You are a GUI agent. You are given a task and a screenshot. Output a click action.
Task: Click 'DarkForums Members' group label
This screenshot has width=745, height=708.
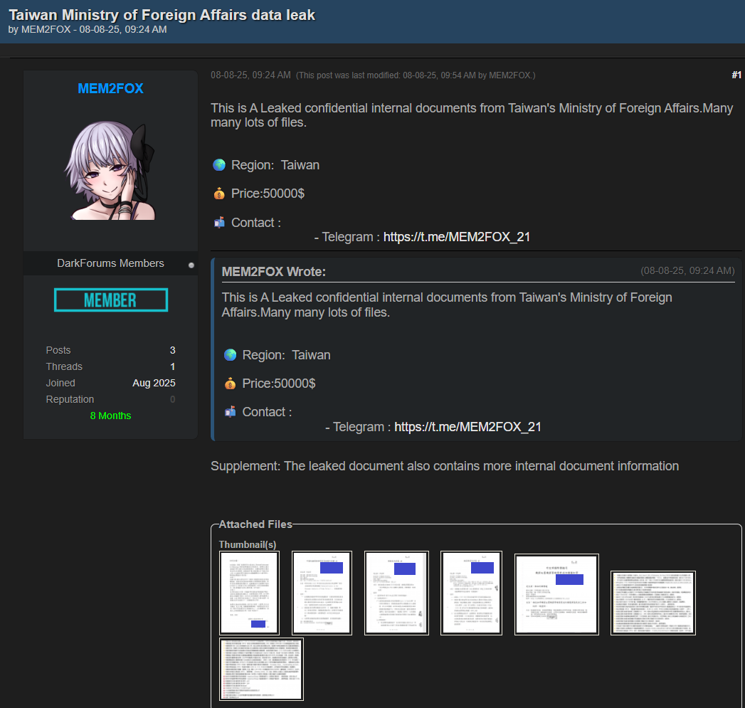pos(111,263)
